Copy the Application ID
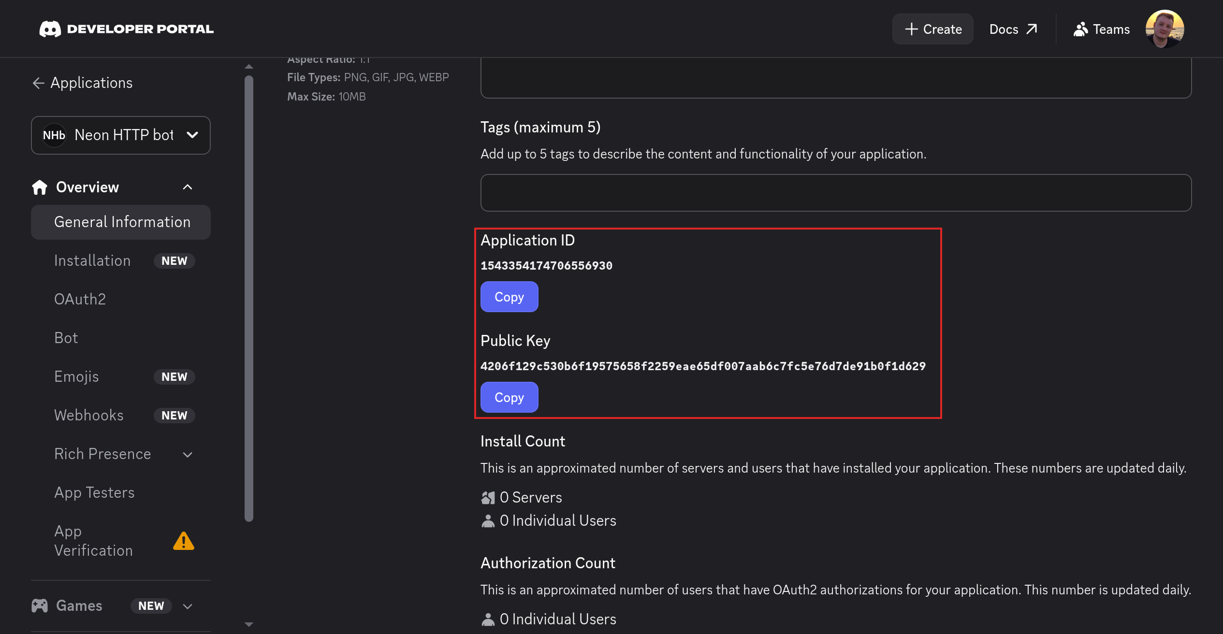Screen dimensions: 1223x634 pyautogui.click(x=509, y=297)
